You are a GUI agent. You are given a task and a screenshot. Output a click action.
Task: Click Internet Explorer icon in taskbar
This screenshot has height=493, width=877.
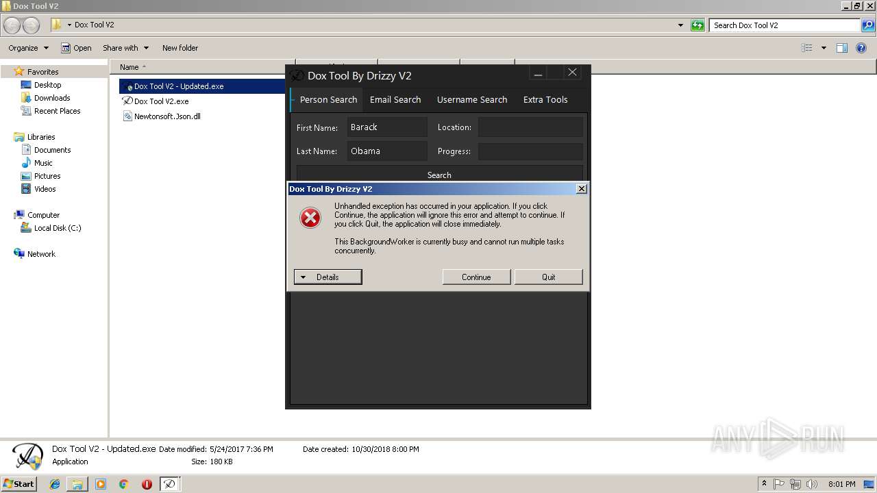click(x=55, y=484)
